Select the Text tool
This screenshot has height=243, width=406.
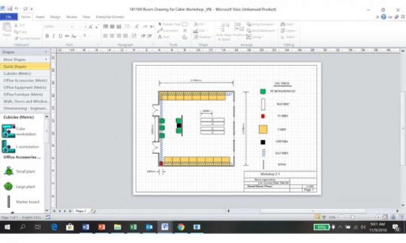coord(164,37)
